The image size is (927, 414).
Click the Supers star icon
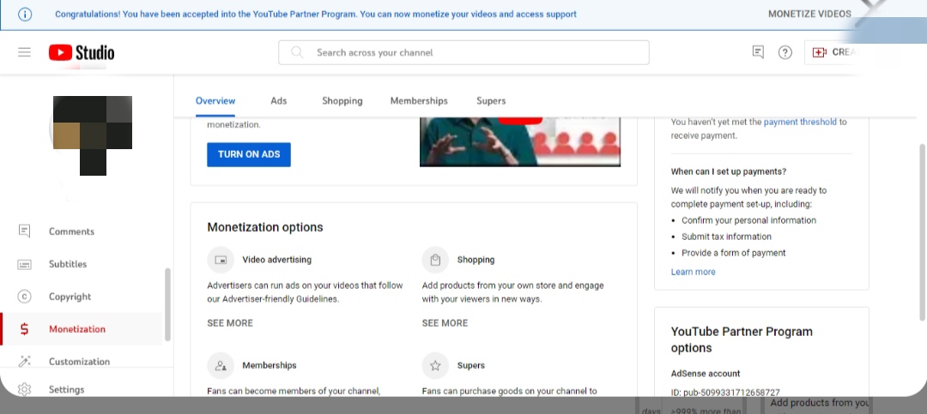(x=436, y=366)
